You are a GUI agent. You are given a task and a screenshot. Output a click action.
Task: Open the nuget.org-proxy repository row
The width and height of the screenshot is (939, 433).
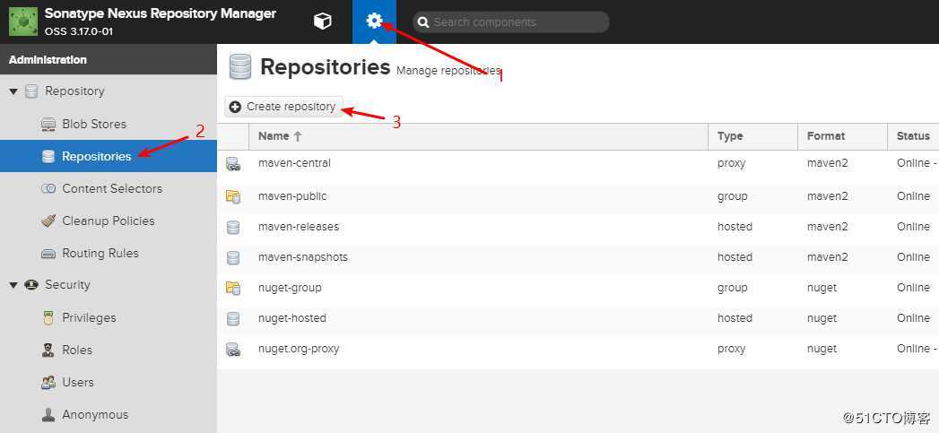[578, 349]
